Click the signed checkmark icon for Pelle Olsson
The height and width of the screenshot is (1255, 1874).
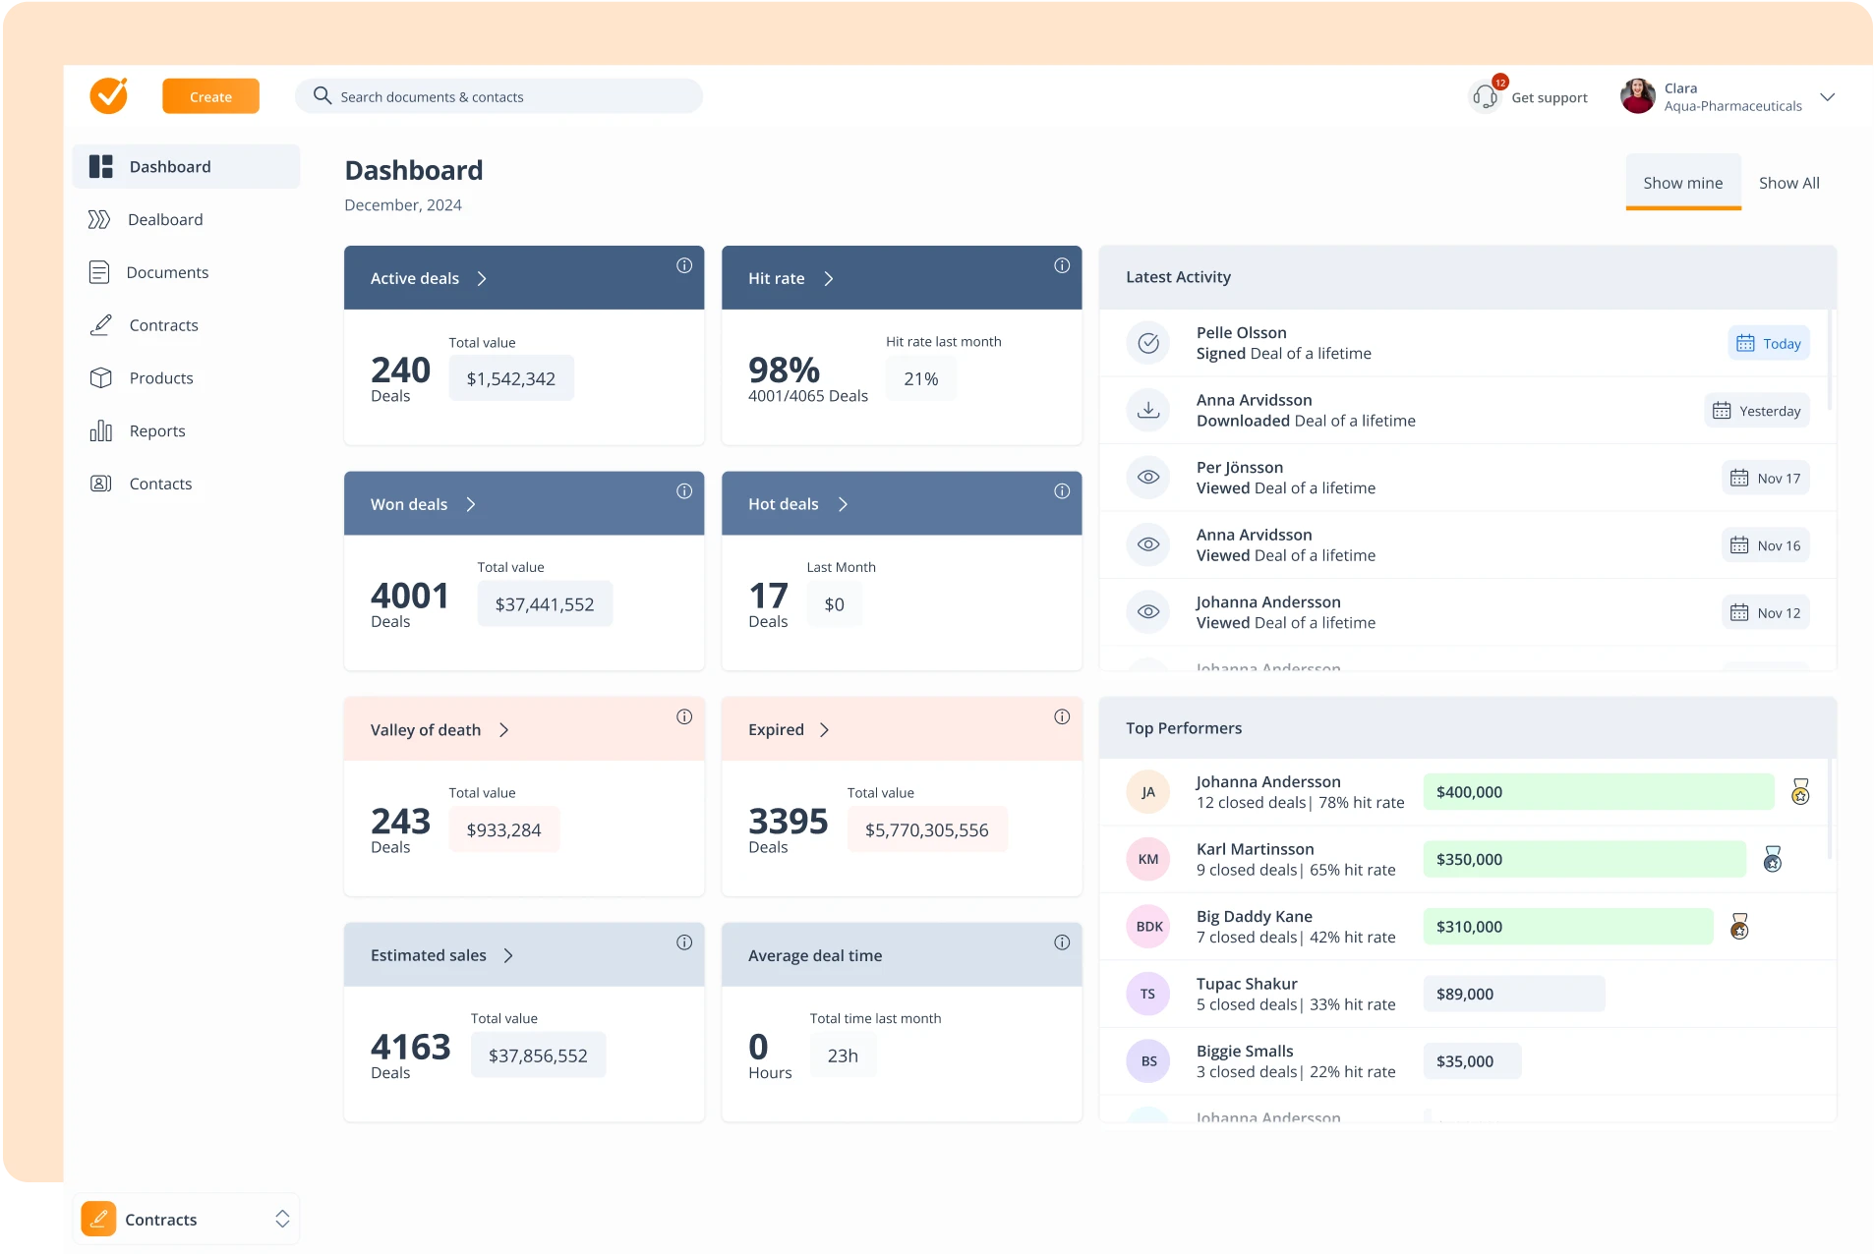pos(1148,343)
